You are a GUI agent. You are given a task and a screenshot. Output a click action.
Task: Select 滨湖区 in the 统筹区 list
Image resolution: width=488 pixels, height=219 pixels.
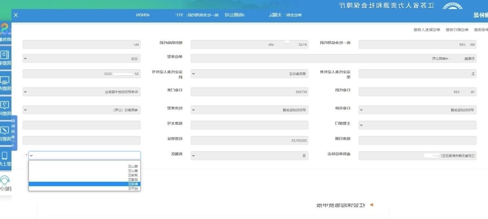[85, 175]
